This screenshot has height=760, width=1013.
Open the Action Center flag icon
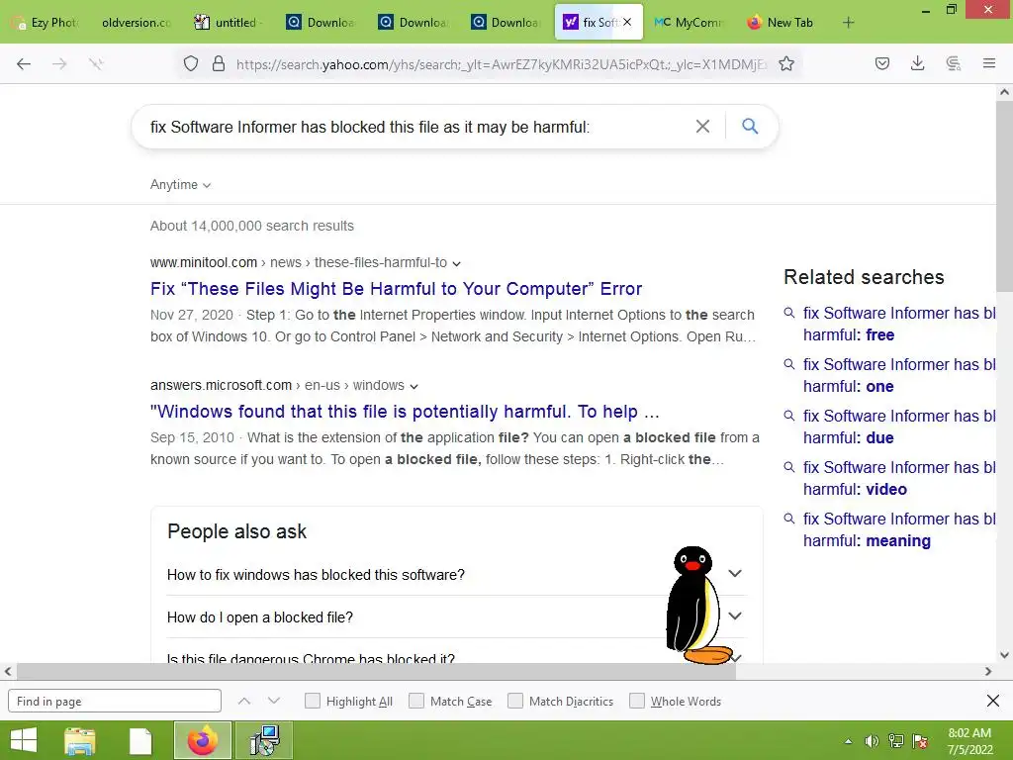coord(920,741)
